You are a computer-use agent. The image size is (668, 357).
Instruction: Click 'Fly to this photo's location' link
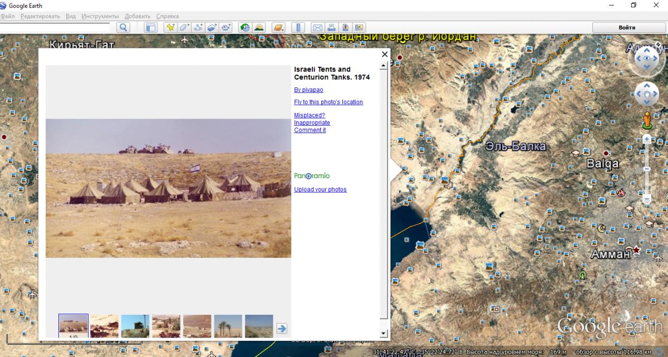(328, 102)
